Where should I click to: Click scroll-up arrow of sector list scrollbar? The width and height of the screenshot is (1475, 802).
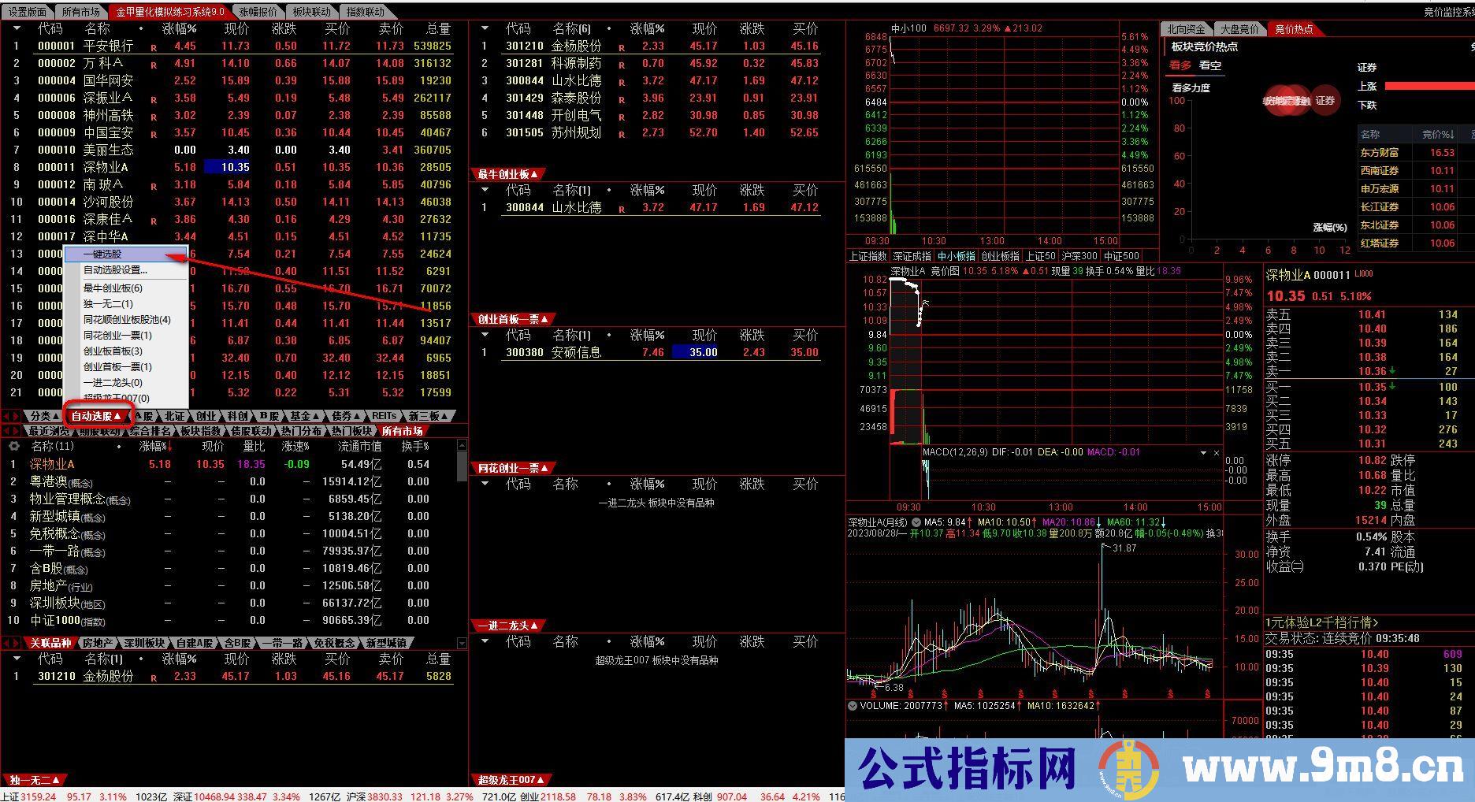coord(462,445)
